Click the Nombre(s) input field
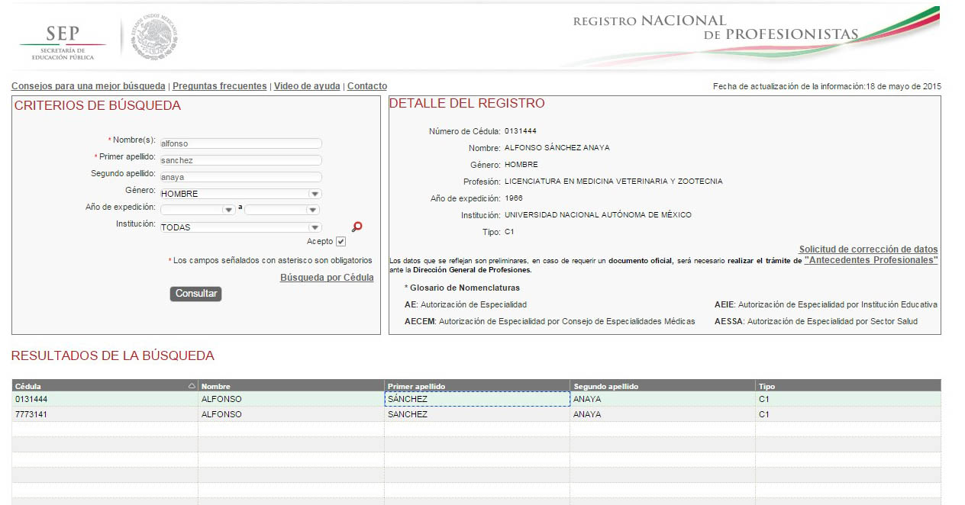This screenshot has width=965, height=505. pyautogui.click(x=240, y=143)
